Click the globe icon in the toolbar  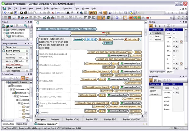(x=82, y=13)
